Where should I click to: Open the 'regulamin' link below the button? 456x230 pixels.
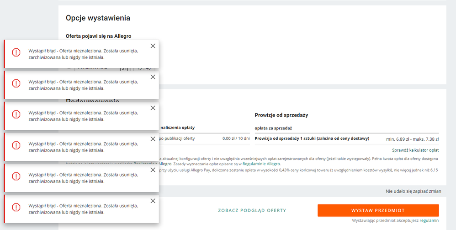coord(429,220)
